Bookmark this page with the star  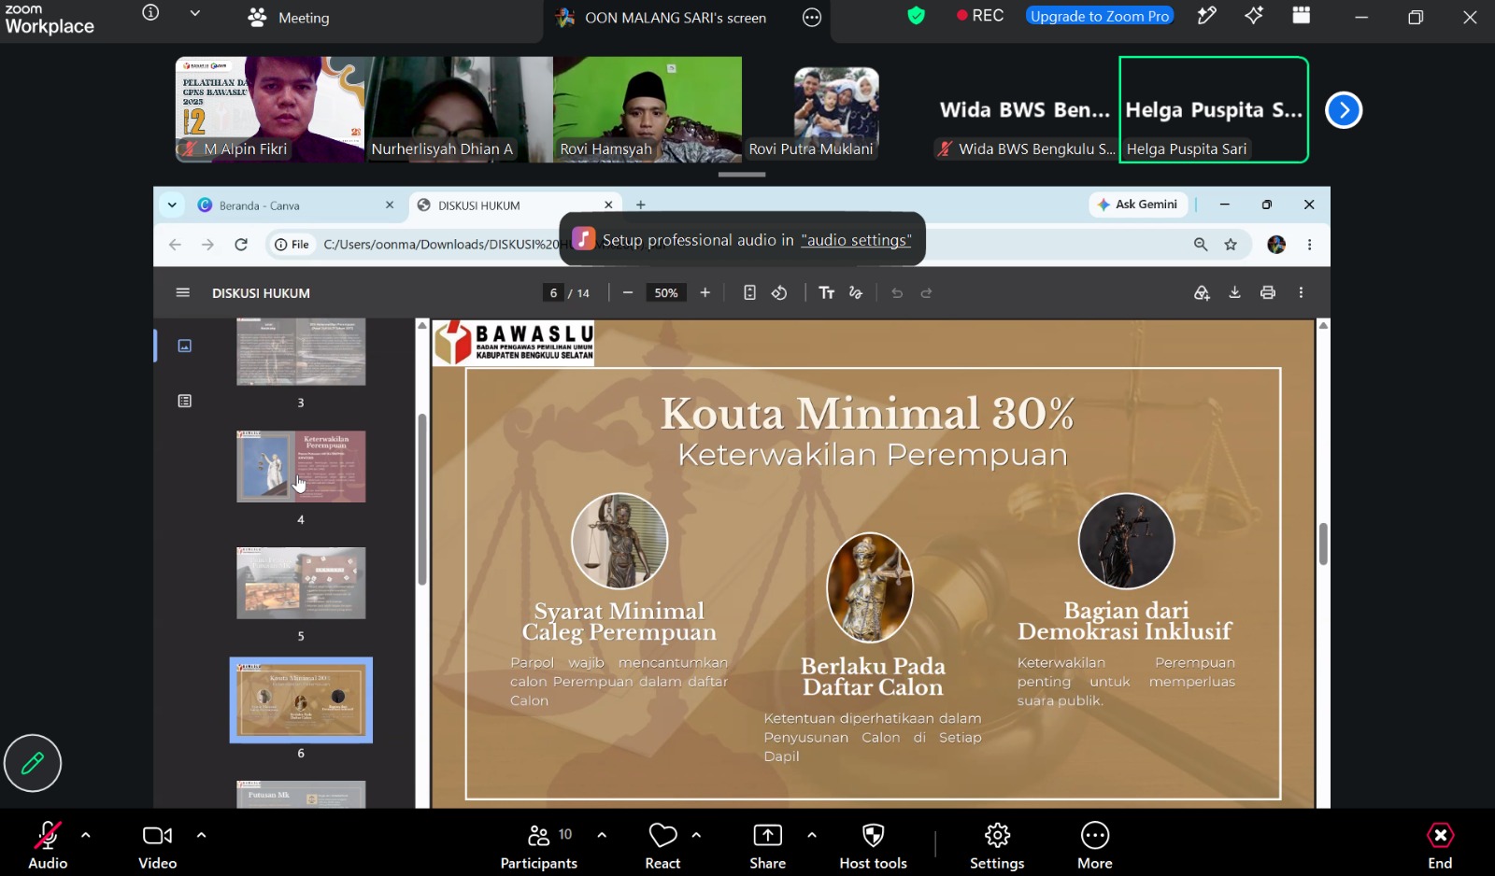tap(1231, 245)
